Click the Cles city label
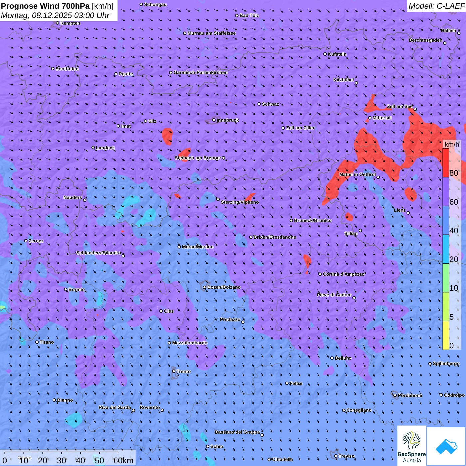This screenshot has height=466, width=466. point(169,311)
